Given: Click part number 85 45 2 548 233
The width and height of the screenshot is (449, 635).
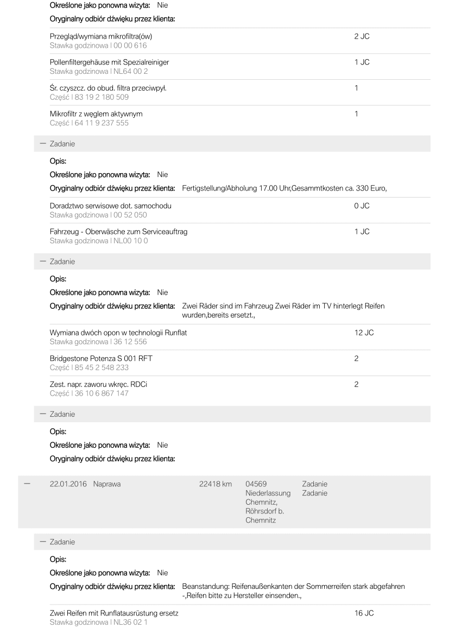Looking at the screenshot, I should (102, 368).
